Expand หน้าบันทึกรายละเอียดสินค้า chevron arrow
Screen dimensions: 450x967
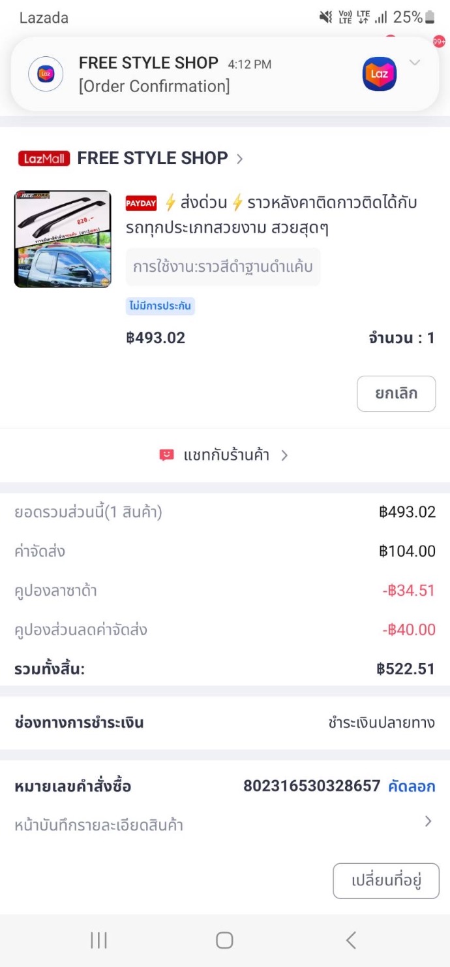[428, 822]
